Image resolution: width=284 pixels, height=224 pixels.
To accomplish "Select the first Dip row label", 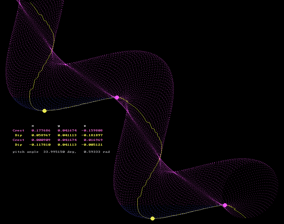I will pyautogui.click(x=18, y=135).
